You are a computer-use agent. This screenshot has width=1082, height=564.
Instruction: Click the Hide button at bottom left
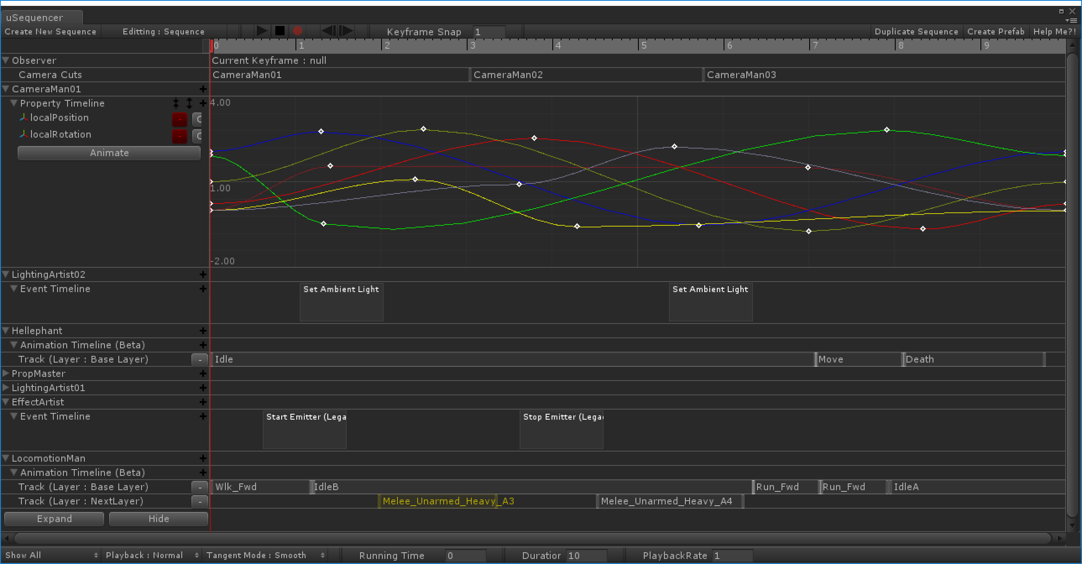tap(158, 519)
